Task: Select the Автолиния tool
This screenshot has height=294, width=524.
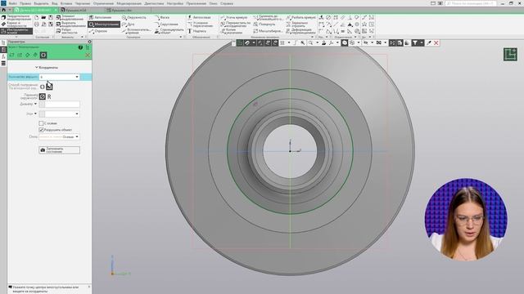Action: click(x=100, y=17)
